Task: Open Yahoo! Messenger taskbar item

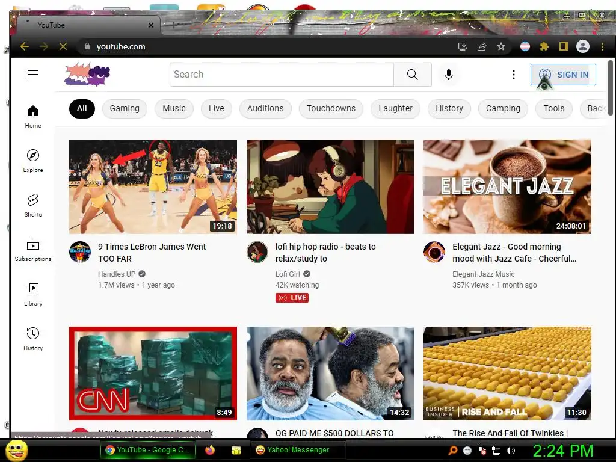Action: pyautogui.click(x=298, y=450)
